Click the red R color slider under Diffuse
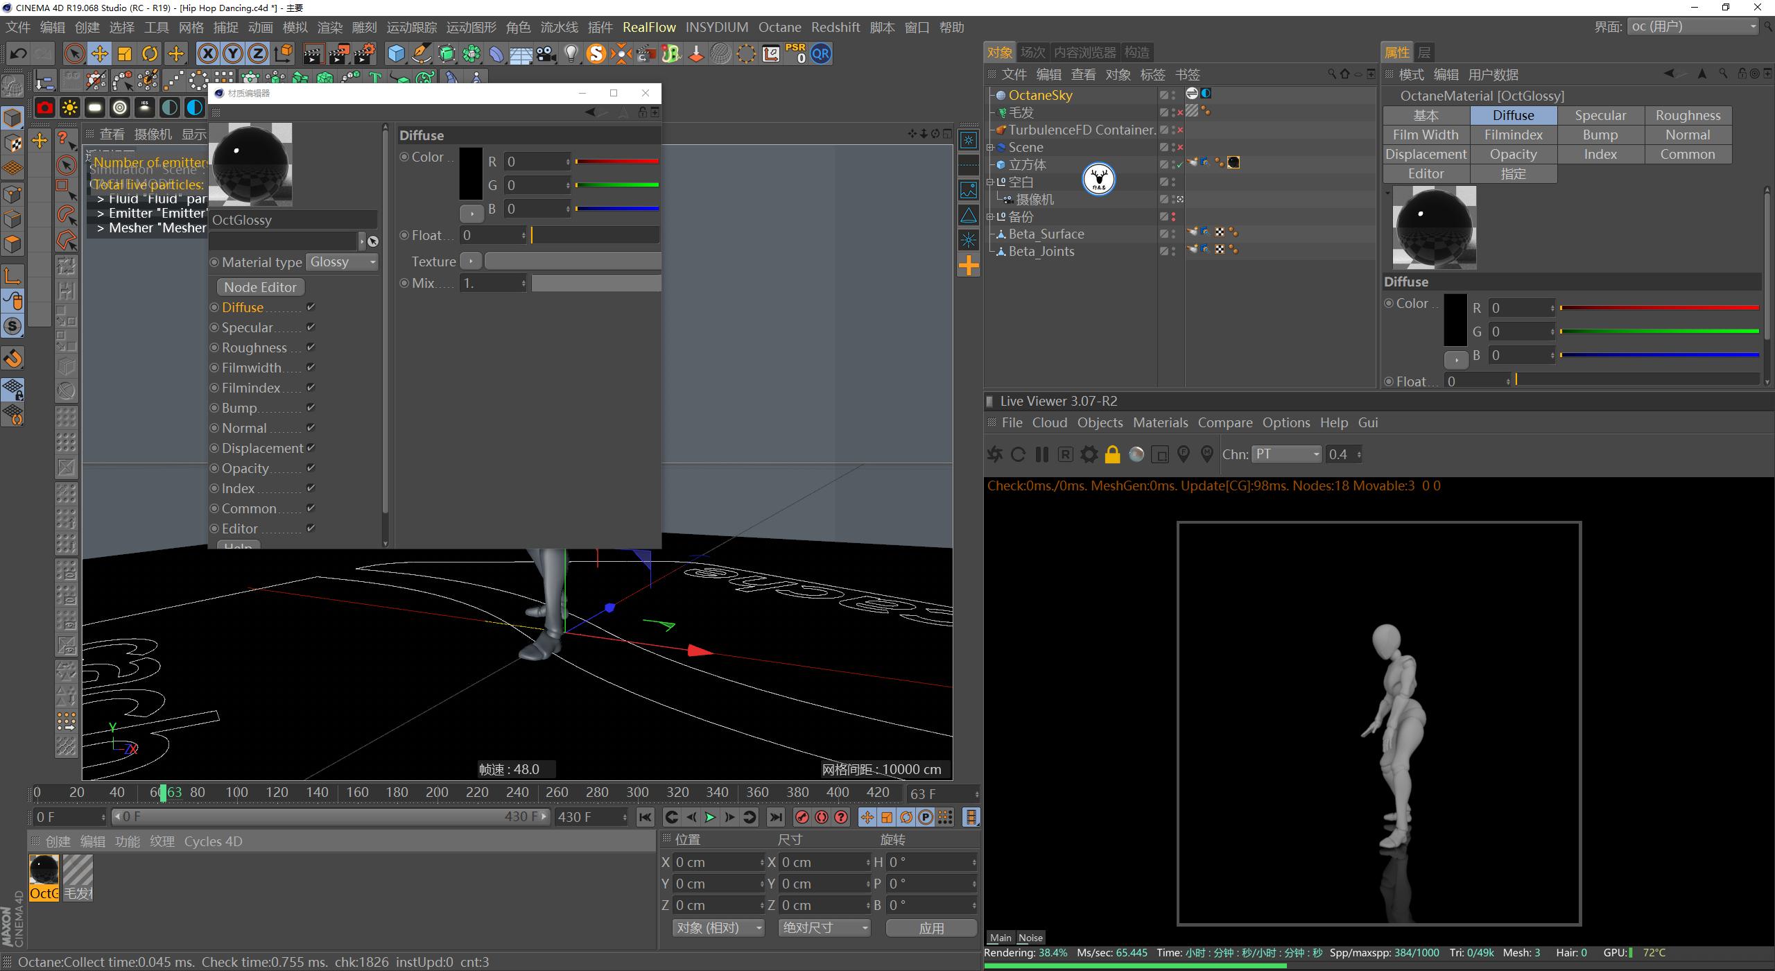Screen dimensions: 1775x971 pos(617,161)
